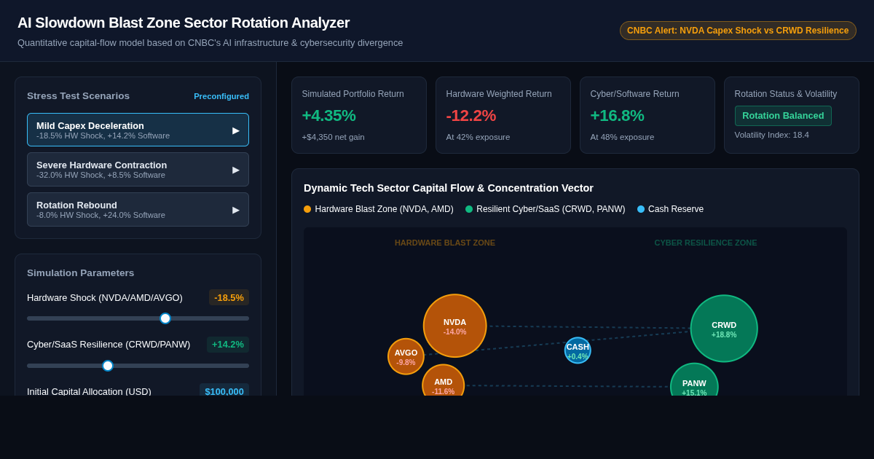Viewport: 874px width, 459px height.
Task: Select the Mild Capex Deceleration scenario
Action: (138, 130)
